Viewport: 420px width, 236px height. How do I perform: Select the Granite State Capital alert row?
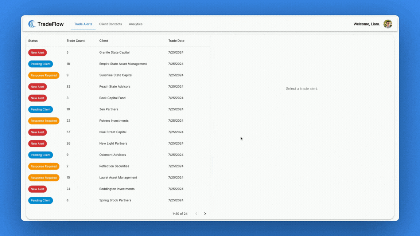tap(114, 52)
